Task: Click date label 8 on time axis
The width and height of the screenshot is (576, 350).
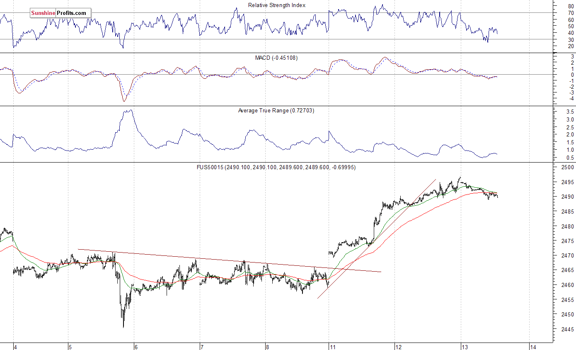Action: [267, 347]
